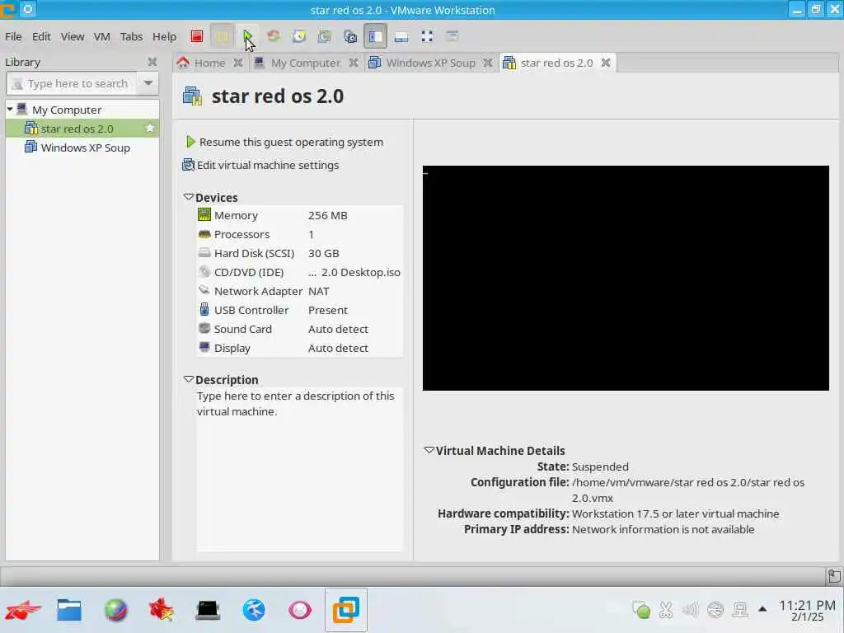Screen dimensions: 844x633
Task: Close the My Computer tab
Action: 353,63
